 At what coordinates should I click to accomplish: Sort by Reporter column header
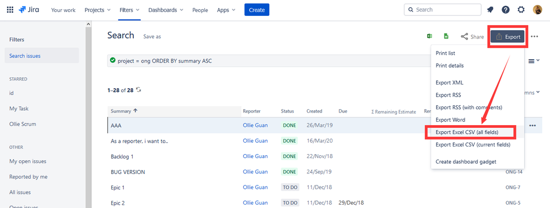pyautogui.click(x=252, y=111)
